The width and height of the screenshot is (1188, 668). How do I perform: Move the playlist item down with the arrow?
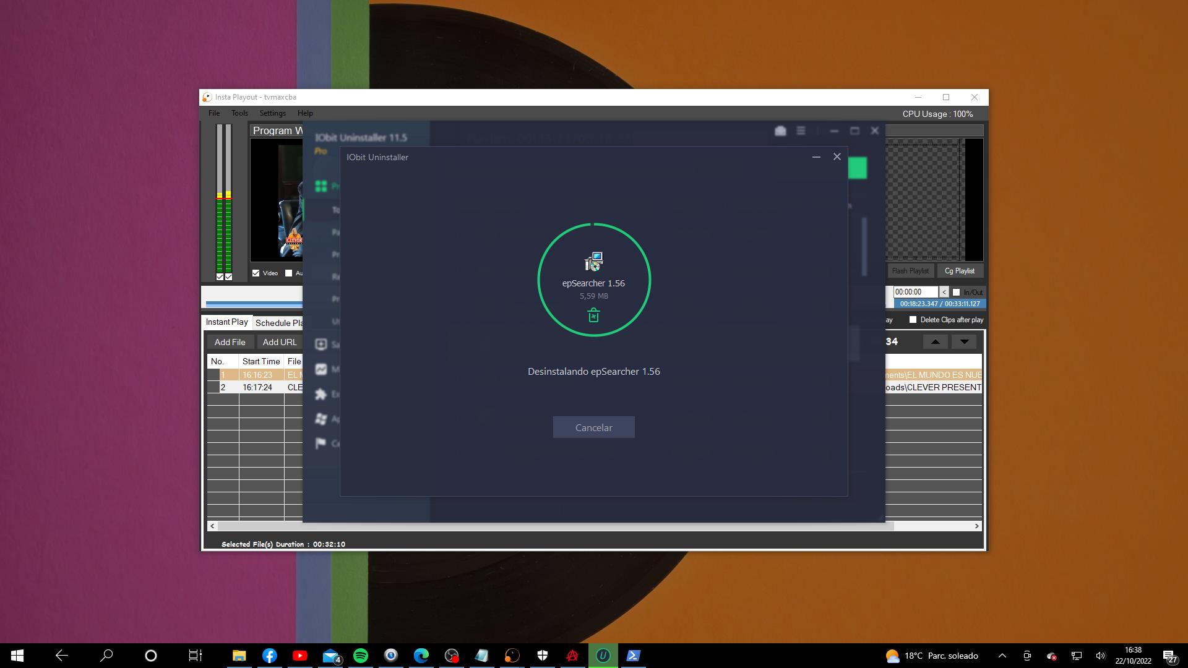pyautogui.click(x=964, y=341)
